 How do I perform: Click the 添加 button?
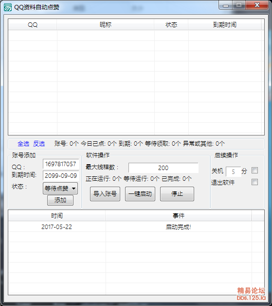[x=60, y=200]
